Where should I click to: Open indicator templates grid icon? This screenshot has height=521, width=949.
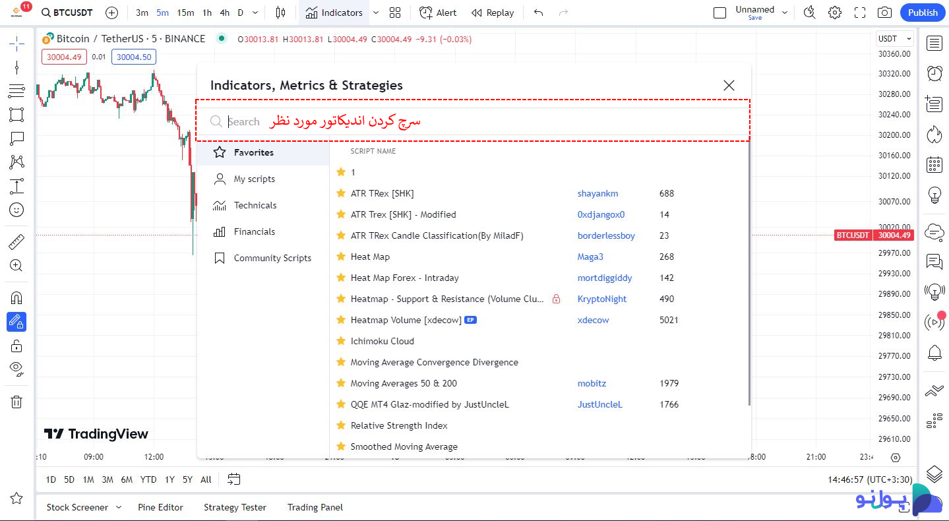(395, 13)
